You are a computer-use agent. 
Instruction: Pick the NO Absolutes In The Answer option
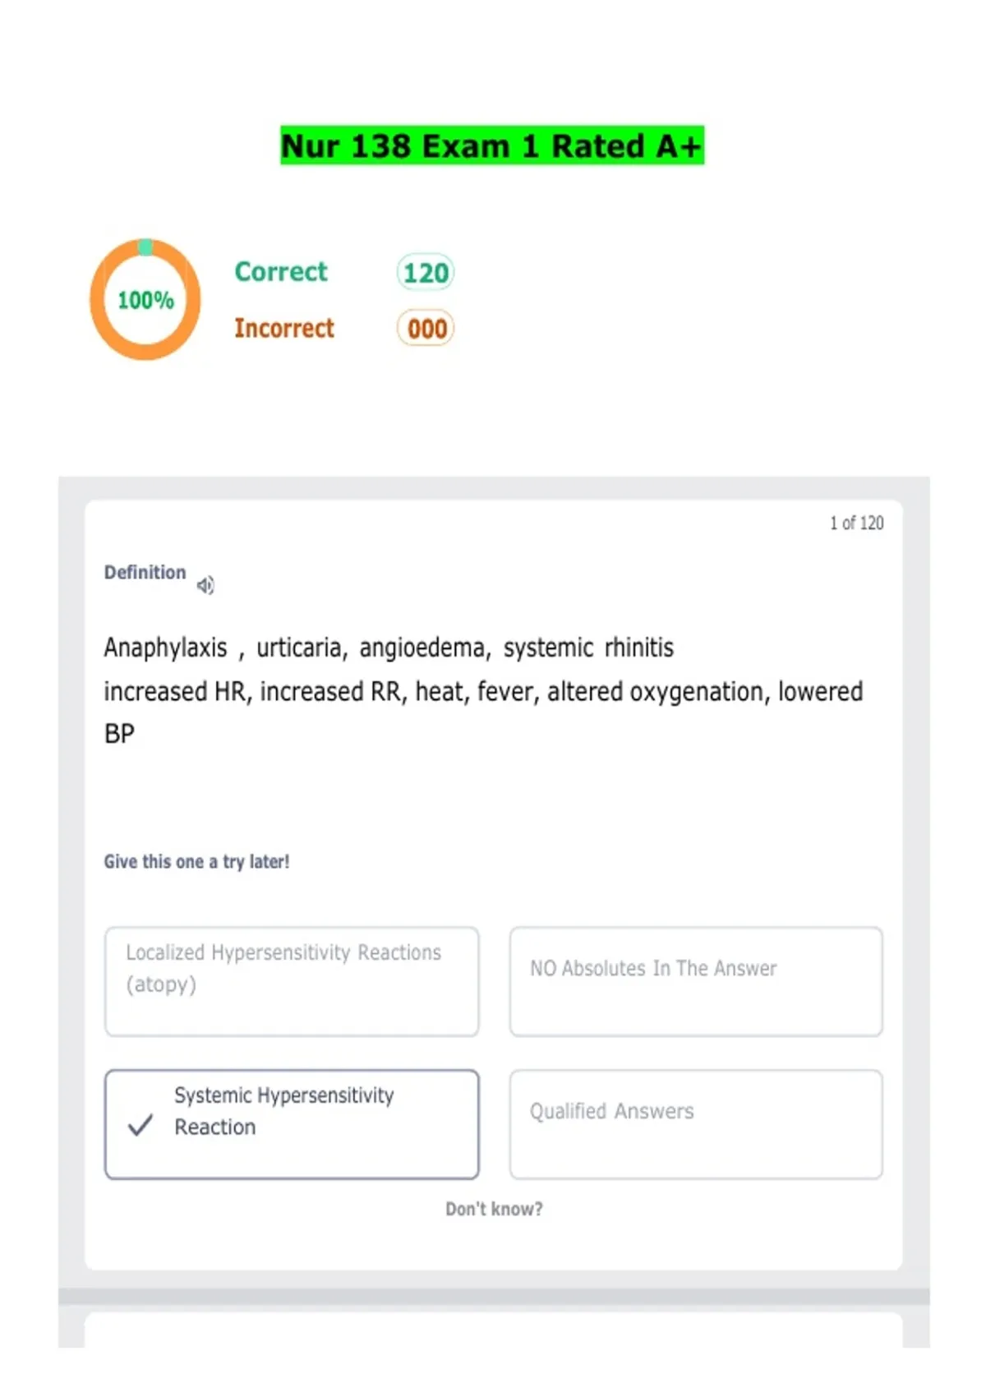(x=696, y=981)
